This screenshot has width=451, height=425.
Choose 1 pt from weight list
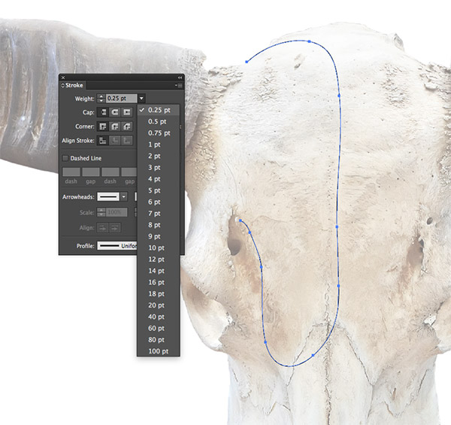pyautogui.click(x=159, y=144)
